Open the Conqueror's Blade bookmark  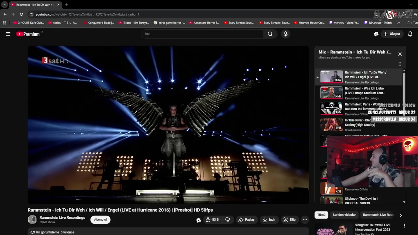pos(99,23)
